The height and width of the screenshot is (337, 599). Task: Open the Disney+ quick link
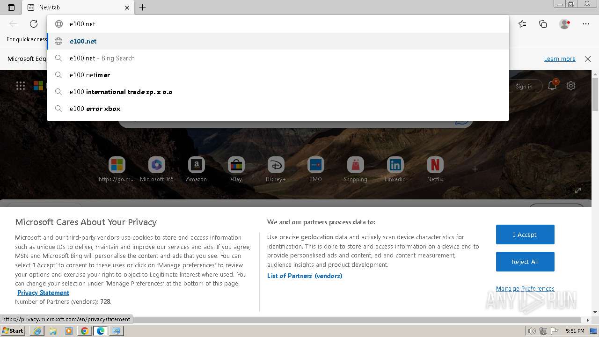pyautogui.click(x=276, y=169)
